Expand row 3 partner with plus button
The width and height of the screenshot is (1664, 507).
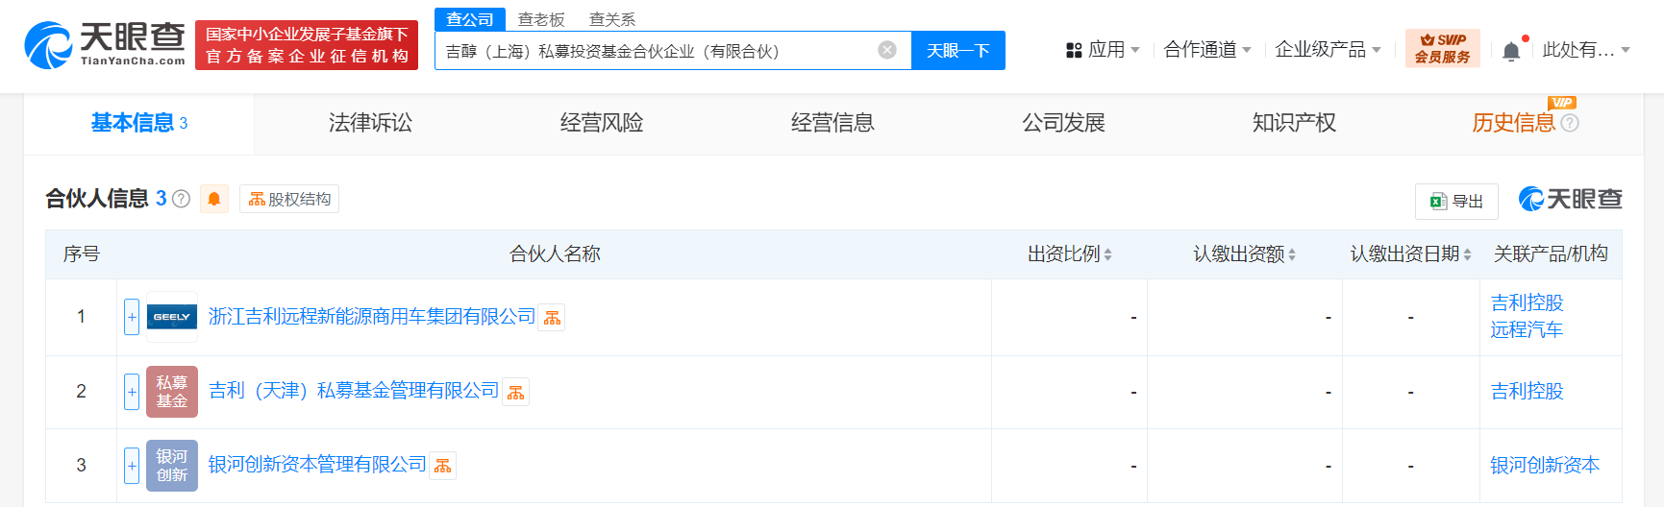tap(132, 466)
